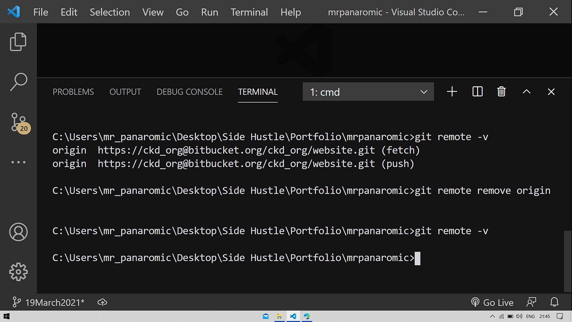Open the Selection menu

(x=110, y=12)
